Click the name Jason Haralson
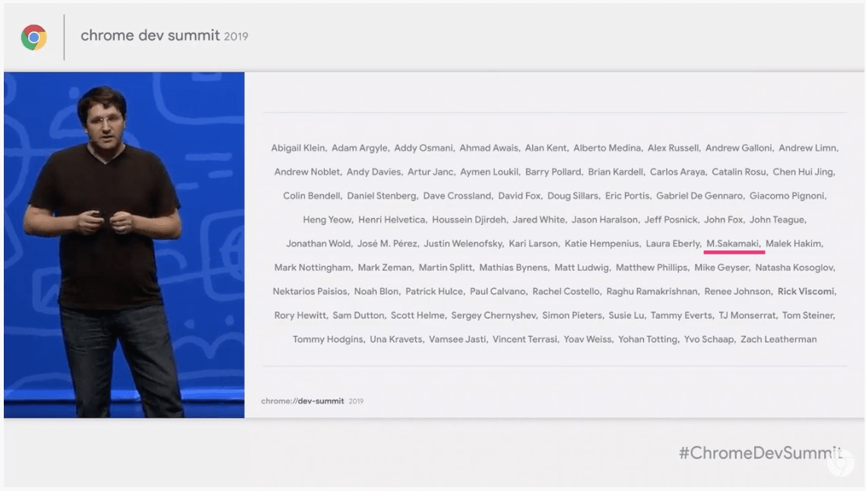866x491 pixels. tap(604, 220)
